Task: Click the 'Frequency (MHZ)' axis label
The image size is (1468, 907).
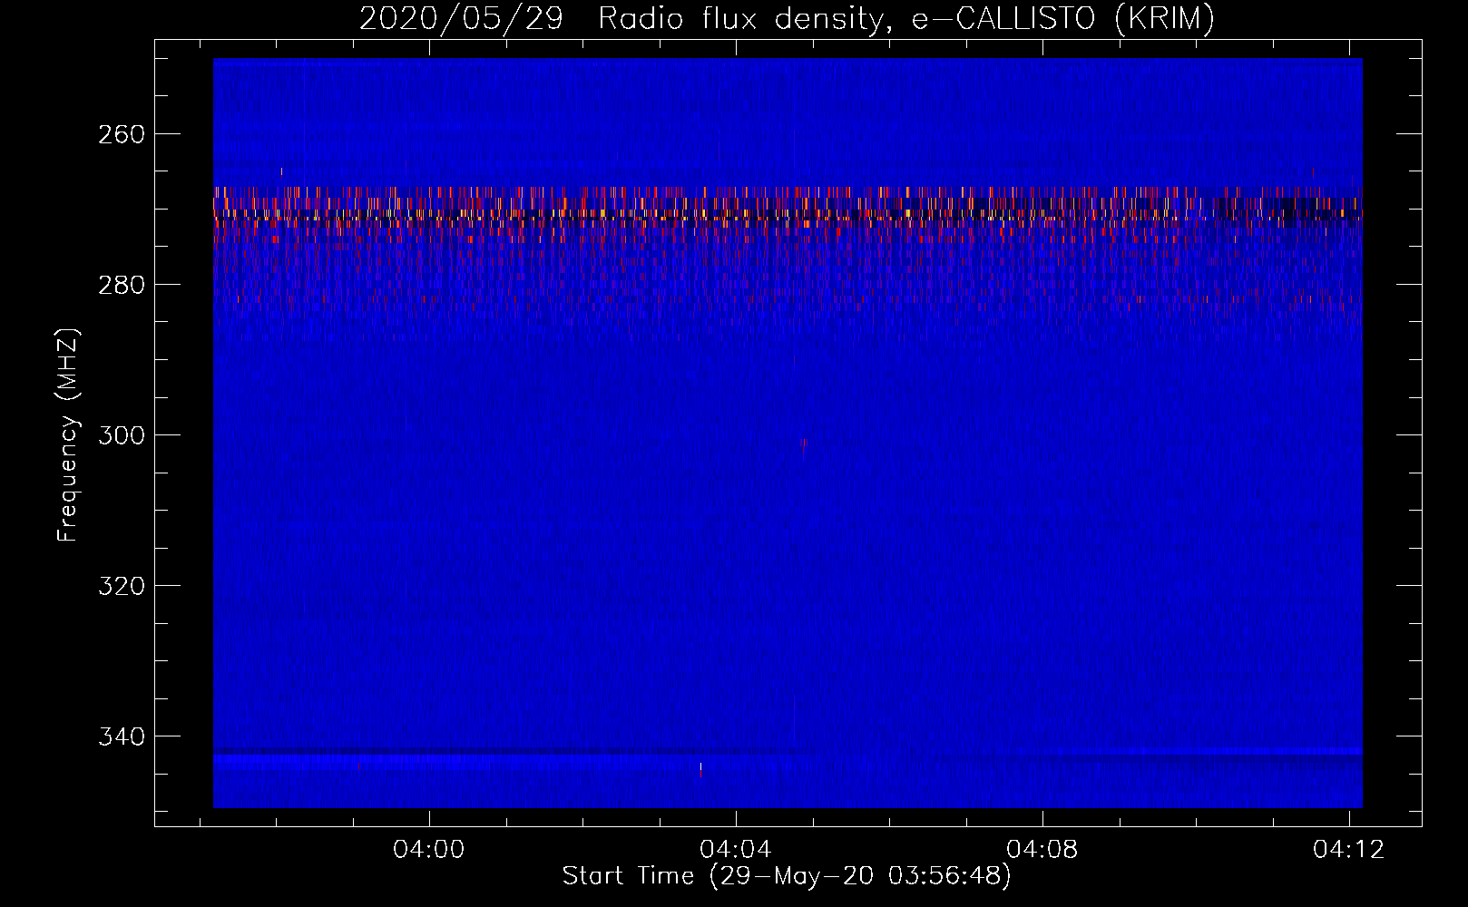Action: (68, 435)
